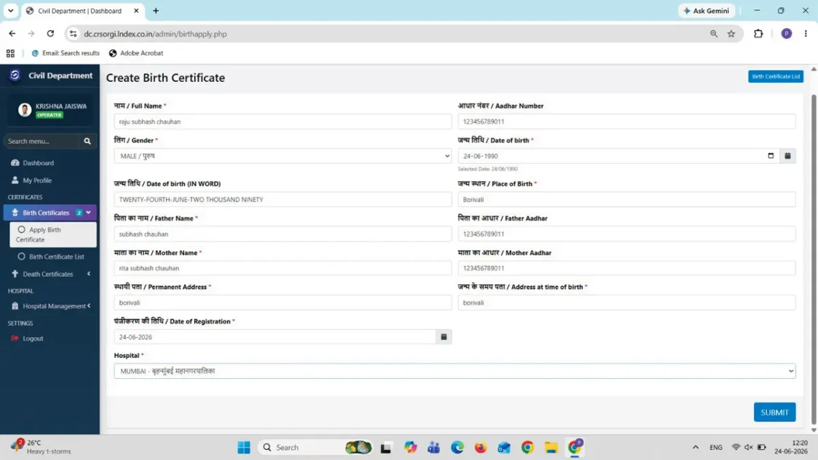The width and height of the screenshot is (818, 460).
Task: Click the calendar icon beside Date of Registration
Action: [x=444, y=337]
